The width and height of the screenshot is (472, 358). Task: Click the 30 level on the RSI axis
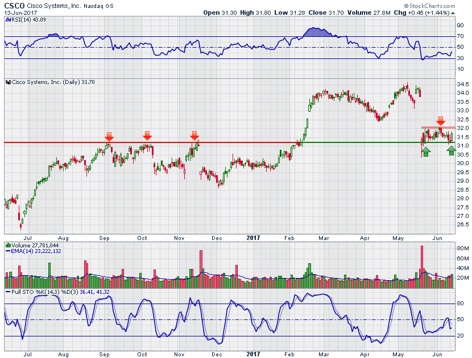coord(460,58)
